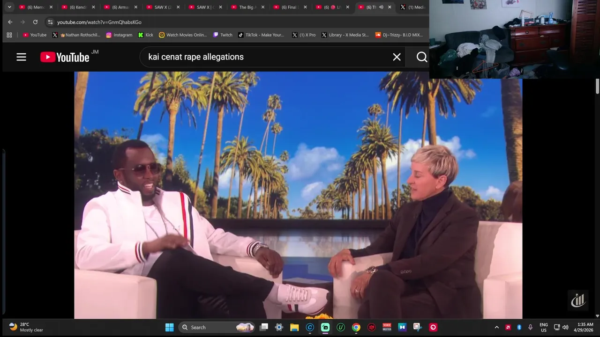Click the browser forward arrow
Image resolution: width=600 pixels, height=337 pixels.
22,22
